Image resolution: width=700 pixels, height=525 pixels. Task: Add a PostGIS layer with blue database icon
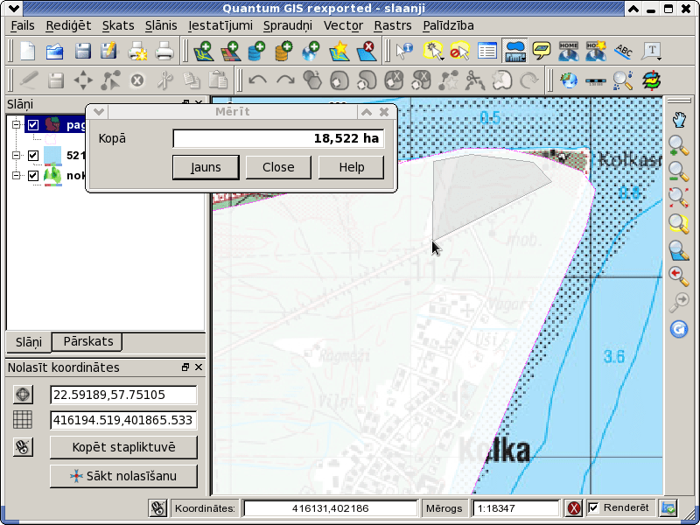click(256, 51)
